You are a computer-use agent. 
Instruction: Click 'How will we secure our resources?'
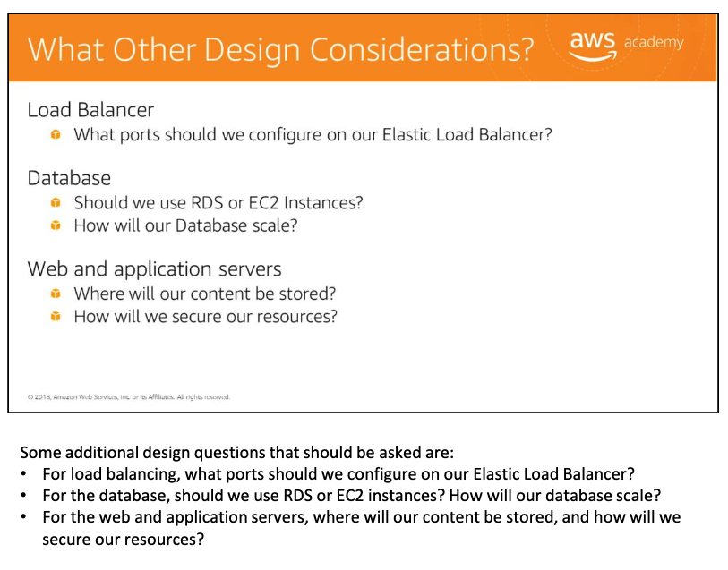[x=206, y=316]
